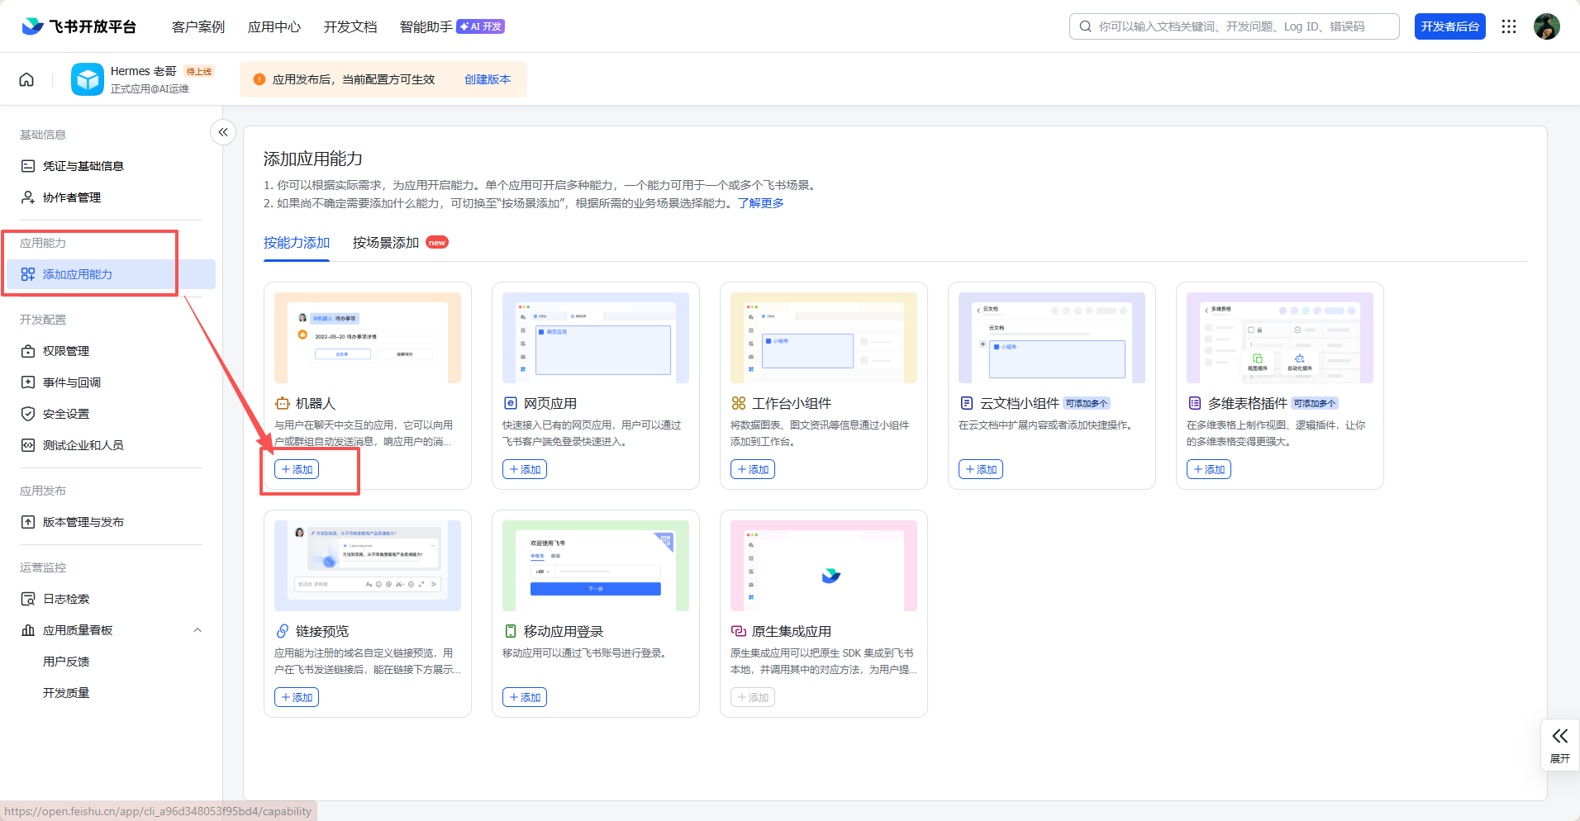Add the 移动应用登录 capability
Viewport: 1580px width, 821px height.
(525, 697)
